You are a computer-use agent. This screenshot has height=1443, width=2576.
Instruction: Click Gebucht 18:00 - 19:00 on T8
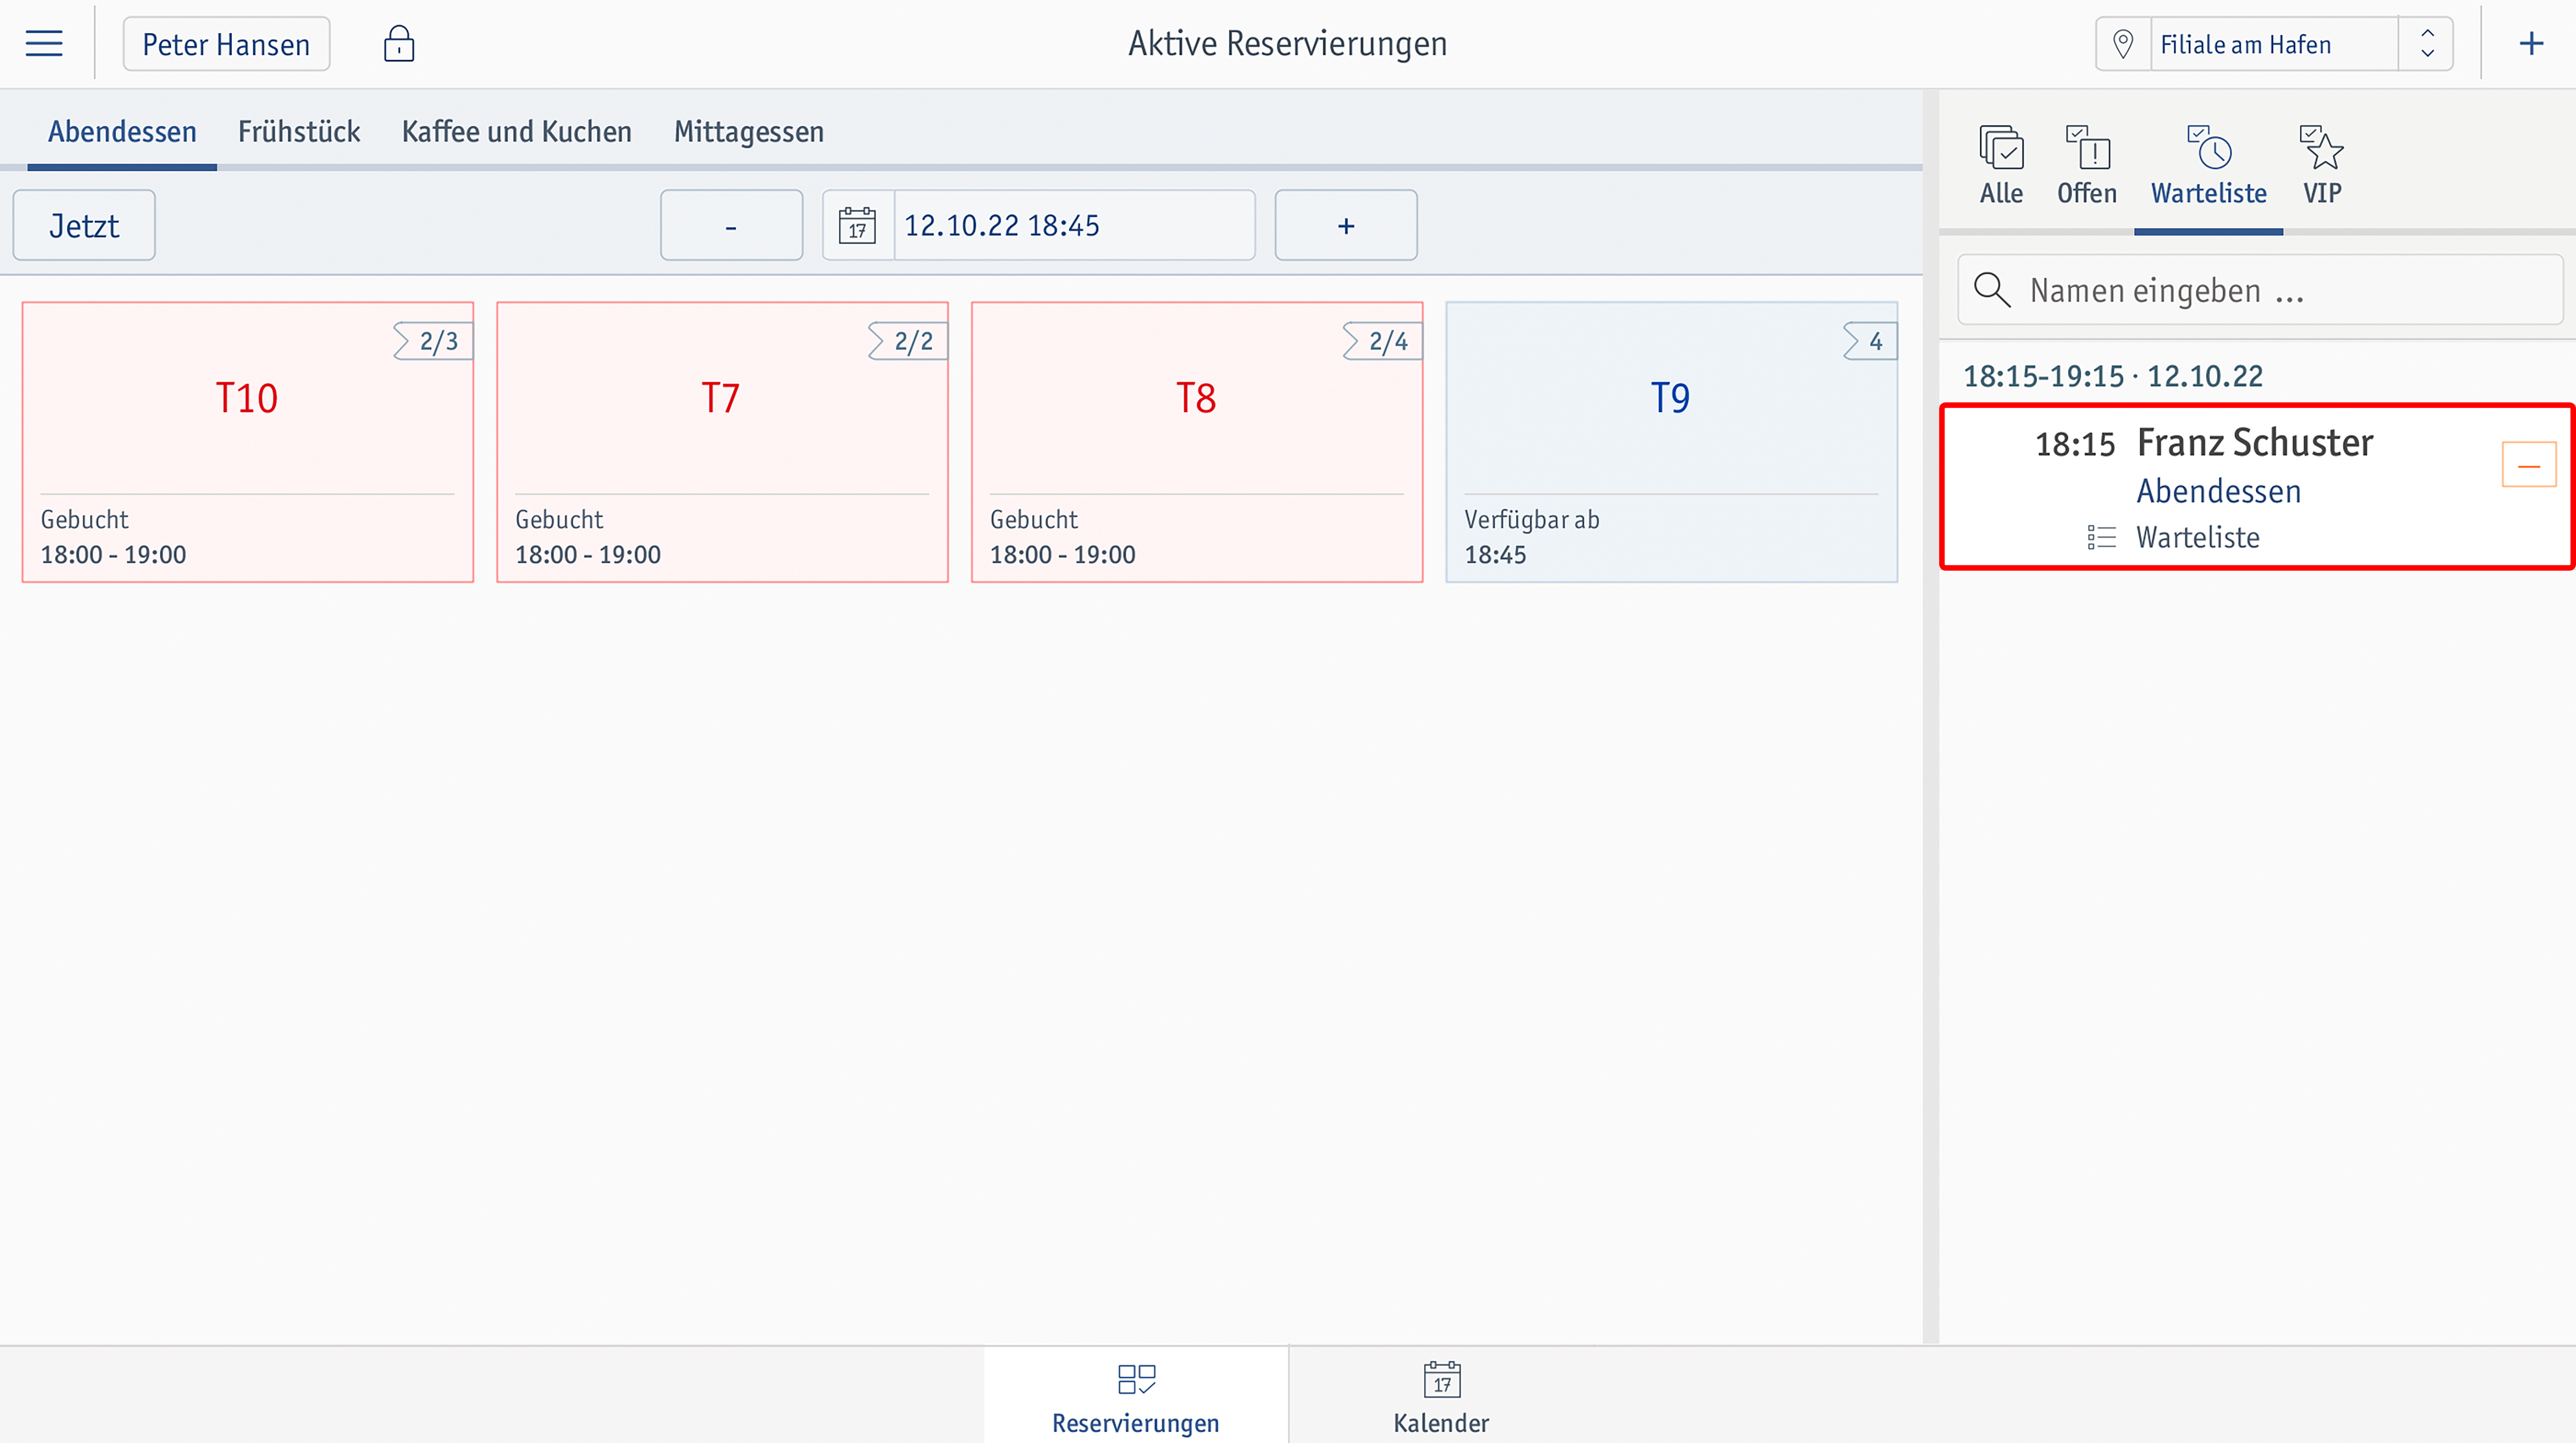point(1062,537)
